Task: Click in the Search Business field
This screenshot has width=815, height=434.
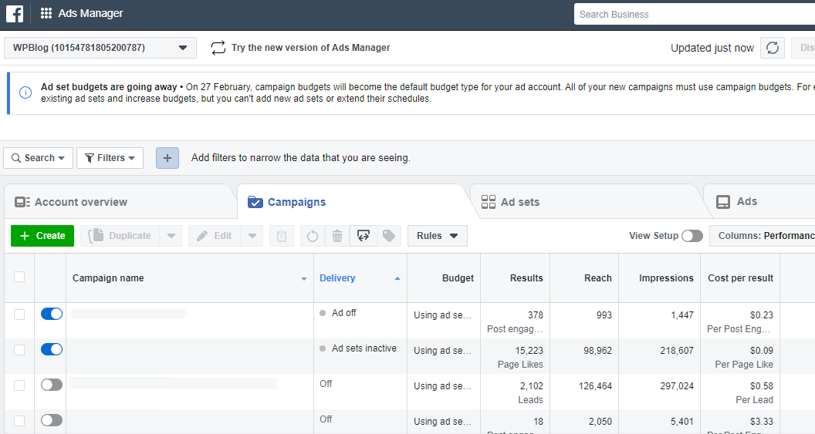Action: click(695, 14)
